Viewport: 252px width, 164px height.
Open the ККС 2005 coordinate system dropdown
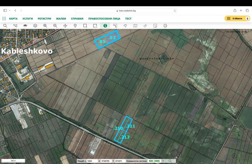click(156, 161)
